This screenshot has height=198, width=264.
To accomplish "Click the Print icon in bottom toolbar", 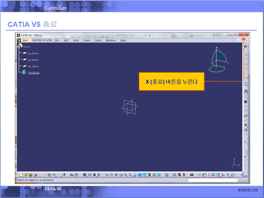I will (x=35, y=175).
